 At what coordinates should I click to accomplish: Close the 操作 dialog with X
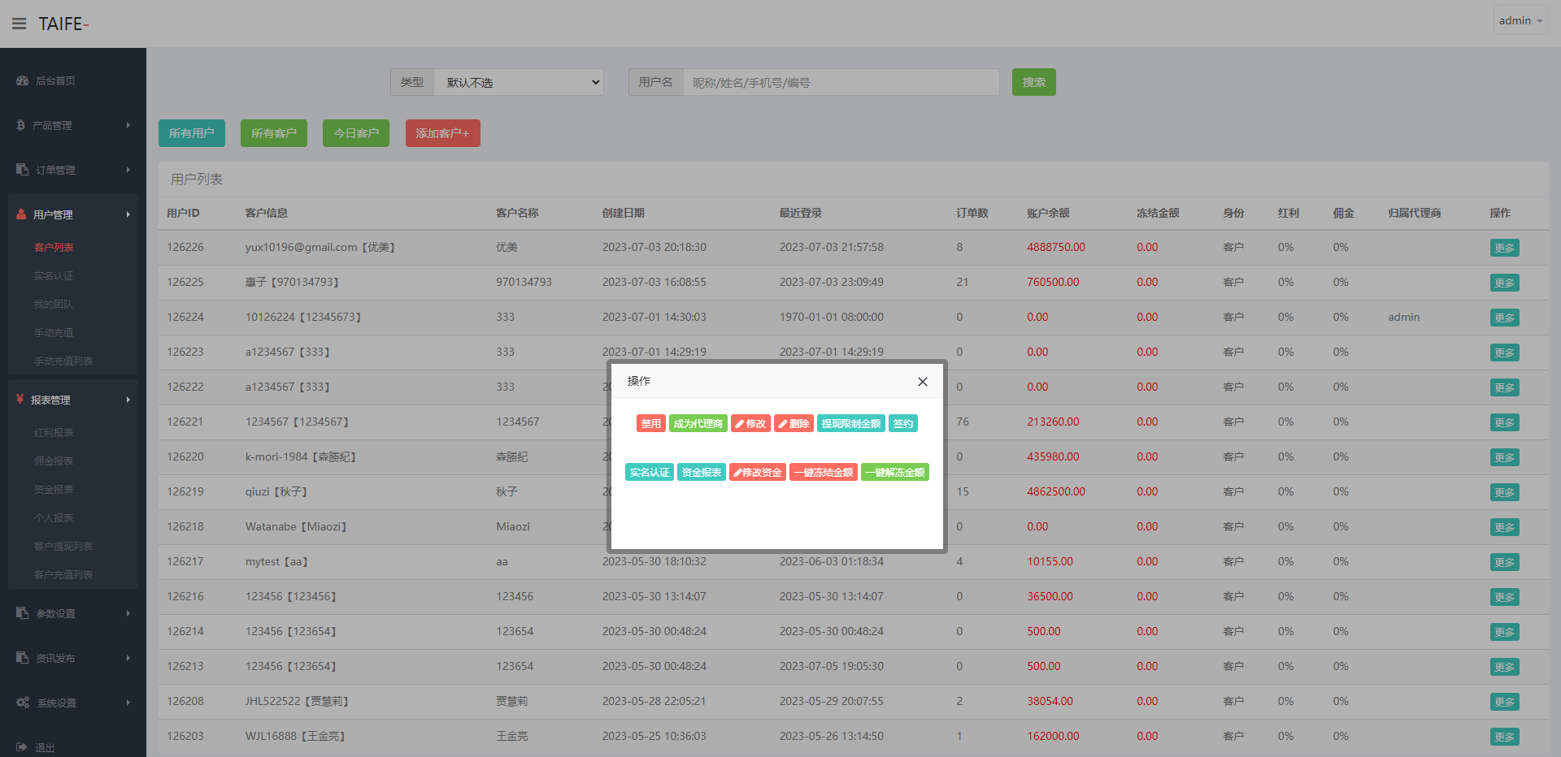pos(922,382)
